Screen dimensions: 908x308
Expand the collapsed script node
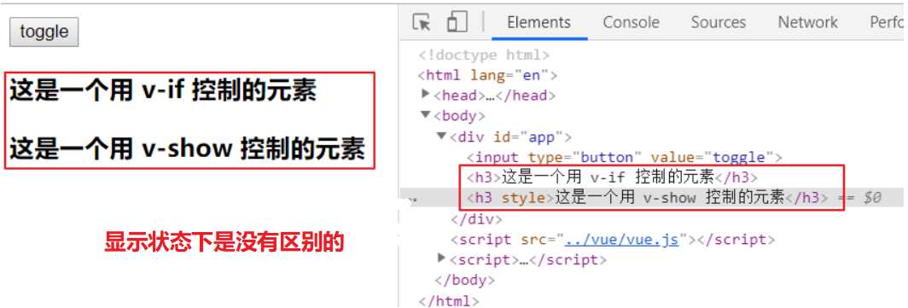(442, 259)
